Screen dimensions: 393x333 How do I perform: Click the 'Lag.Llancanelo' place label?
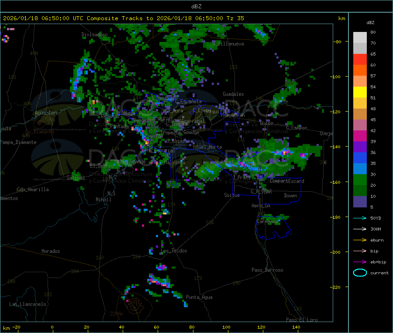coord(28,304)
